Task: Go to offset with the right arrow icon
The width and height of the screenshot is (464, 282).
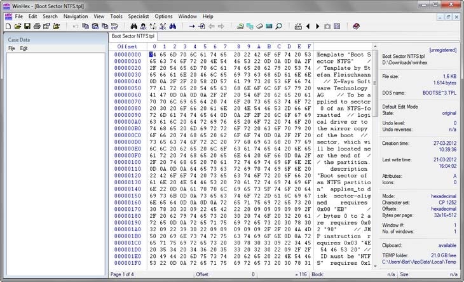Action: [x=192, y=26]
